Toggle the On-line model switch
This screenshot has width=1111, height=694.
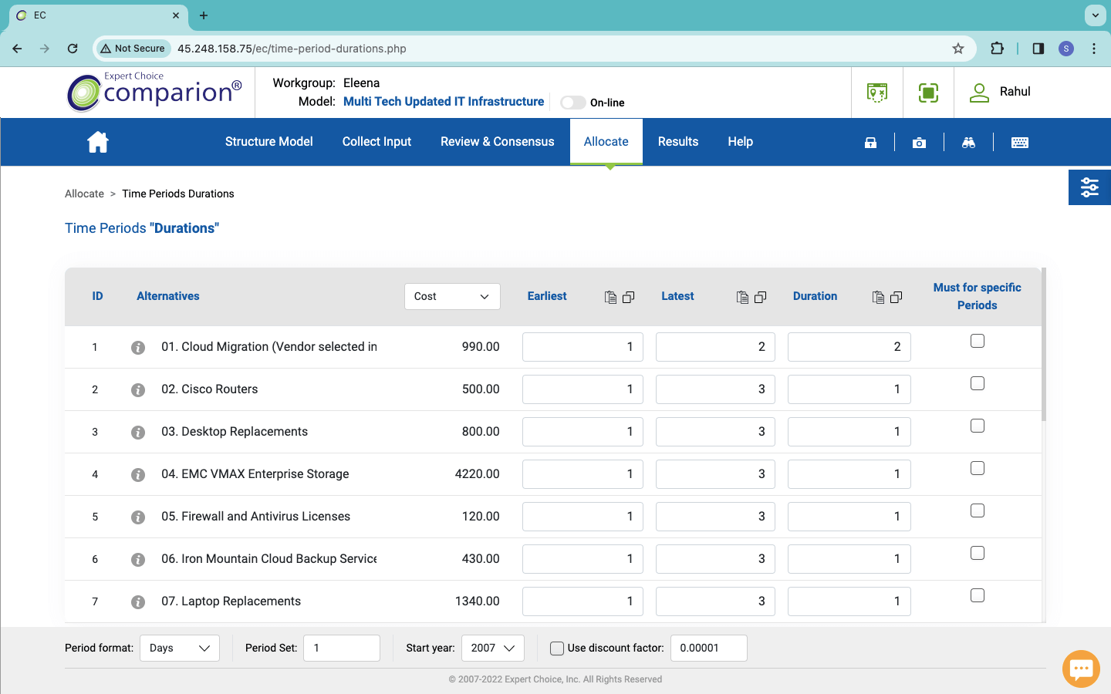(572, 103)
